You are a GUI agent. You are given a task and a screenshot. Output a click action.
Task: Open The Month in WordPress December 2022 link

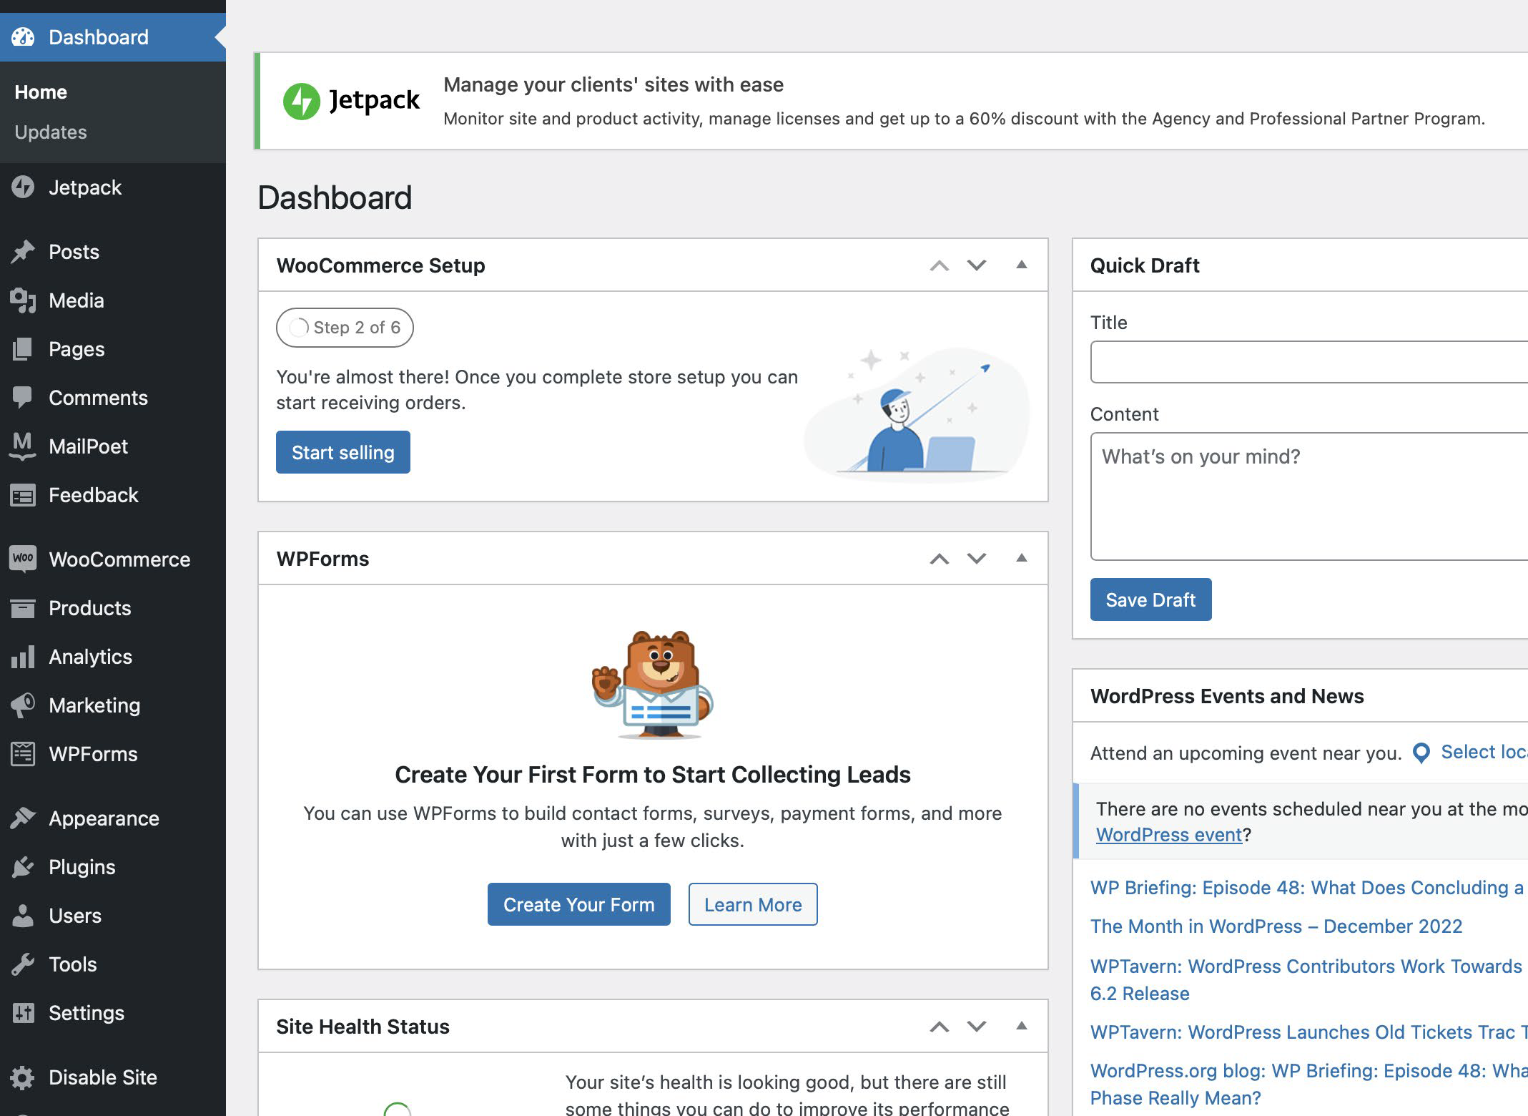coord(1276,926)
